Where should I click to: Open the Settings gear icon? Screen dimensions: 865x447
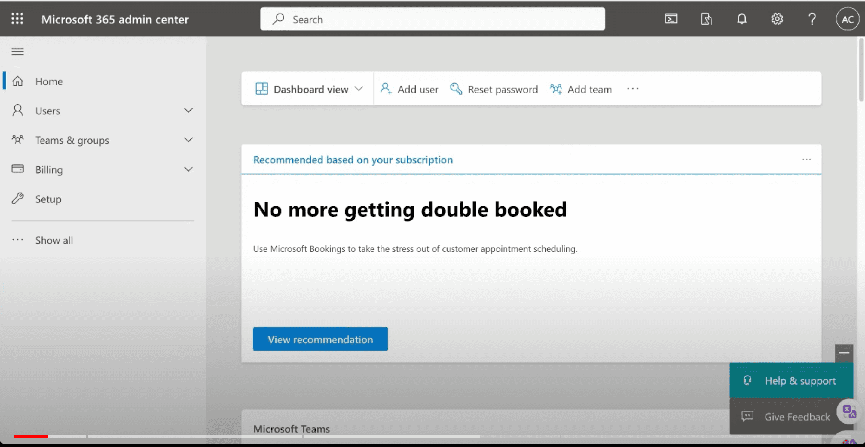coord(777,19)
